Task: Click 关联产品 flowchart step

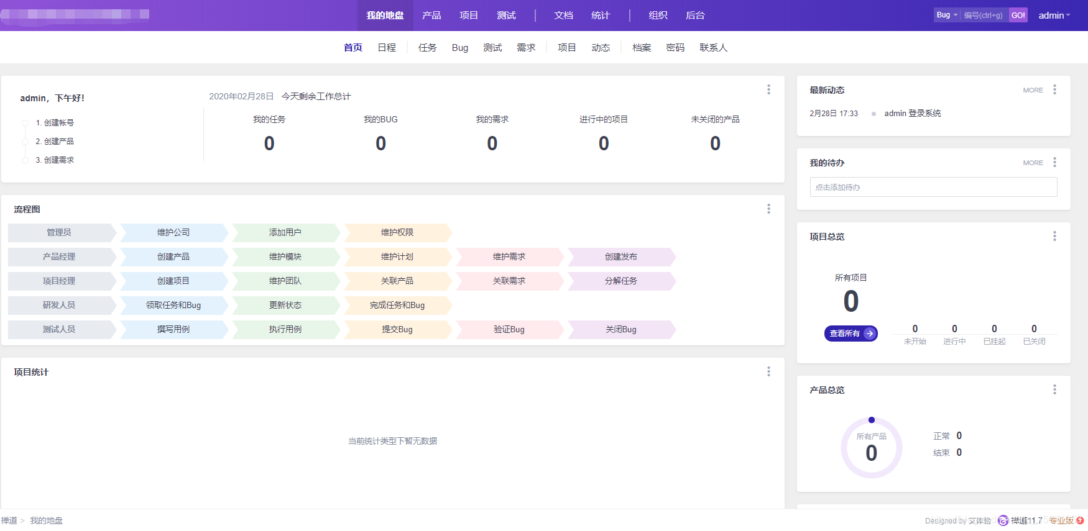Action: point(397,281)
